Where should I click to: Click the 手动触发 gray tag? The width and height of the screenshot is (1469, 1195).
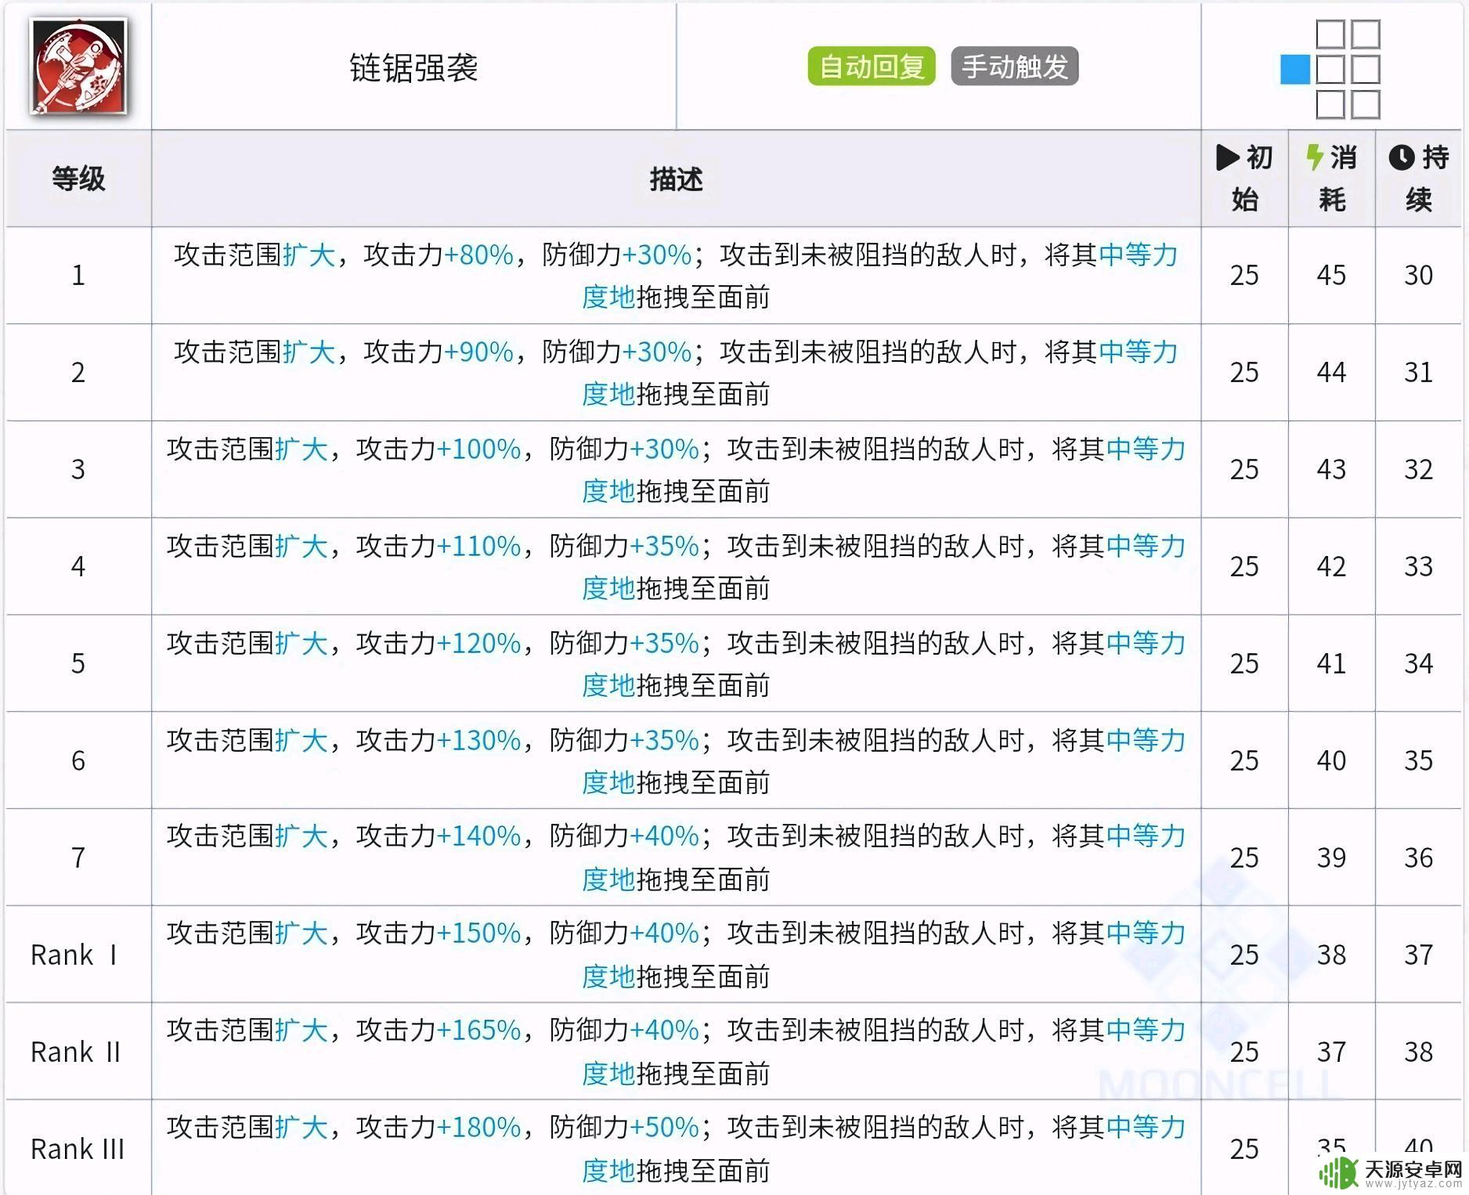[1015, 67]
